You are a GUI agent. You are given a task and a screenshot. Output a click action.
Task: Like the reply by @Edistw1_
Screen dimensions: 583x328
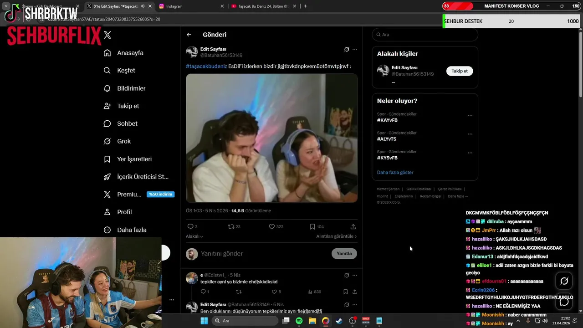(274, 292)
